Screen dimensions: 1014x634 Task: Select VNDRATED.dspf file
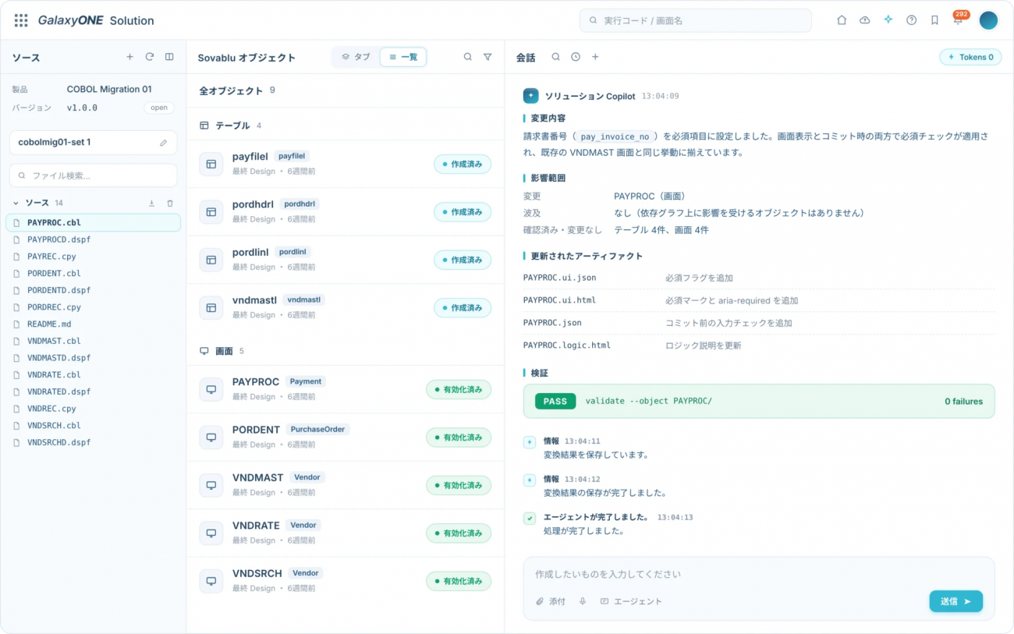(x=93, y=391)
